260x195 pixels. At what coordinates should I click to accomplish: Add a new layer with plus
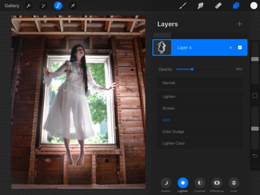(239, 24)
